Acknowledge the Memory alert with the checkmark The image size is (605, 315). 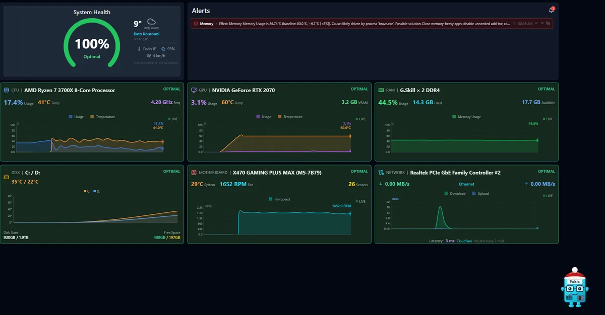[x=536, y=23]
